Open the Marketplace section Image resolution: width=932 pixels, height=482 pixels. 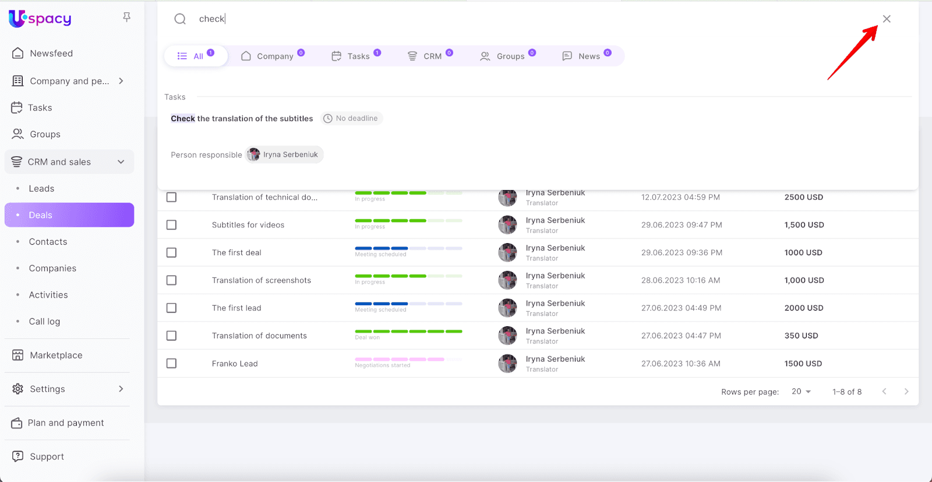pyautogui.click(x=56, y=355)
